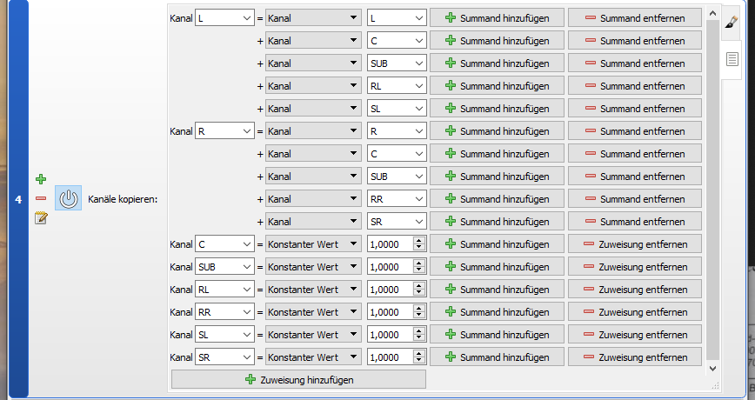This screenshot has height=400, width=755.
Task: Click the scrollbar down arrow in filter panel
Action: coord(713,369)
